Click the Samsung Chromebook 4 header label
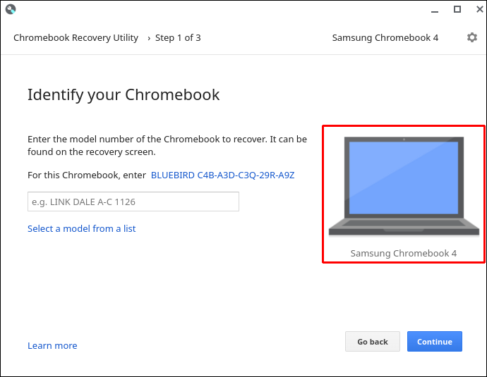The width and height of the screenshot is (487, 377). 385,38
